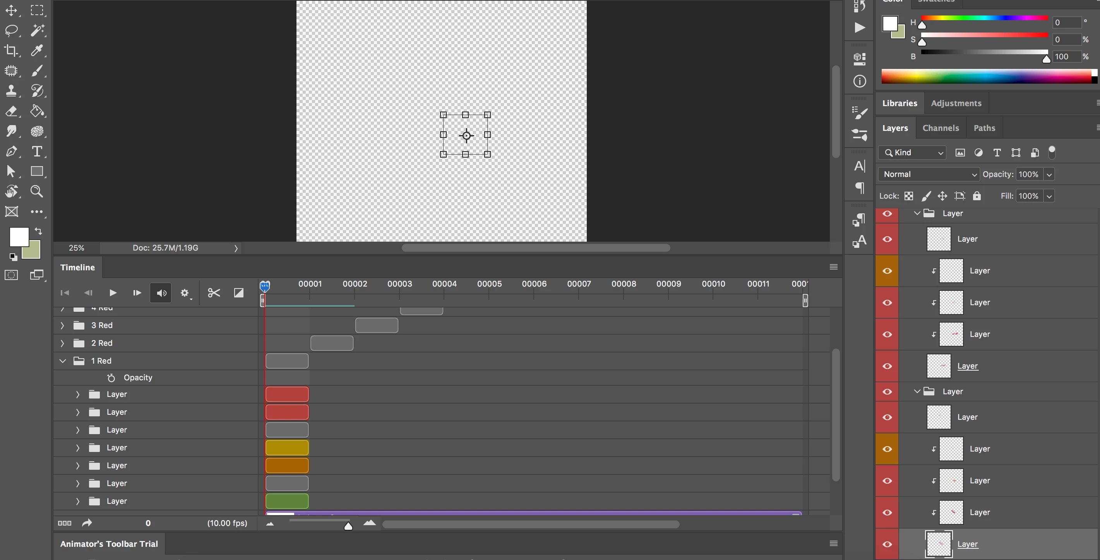
Task: Click the split at playhead scissors icon
Action: (214, 293)
